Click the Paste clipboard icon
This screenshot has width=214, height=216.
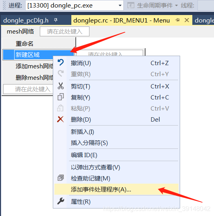tap(60, 108)
